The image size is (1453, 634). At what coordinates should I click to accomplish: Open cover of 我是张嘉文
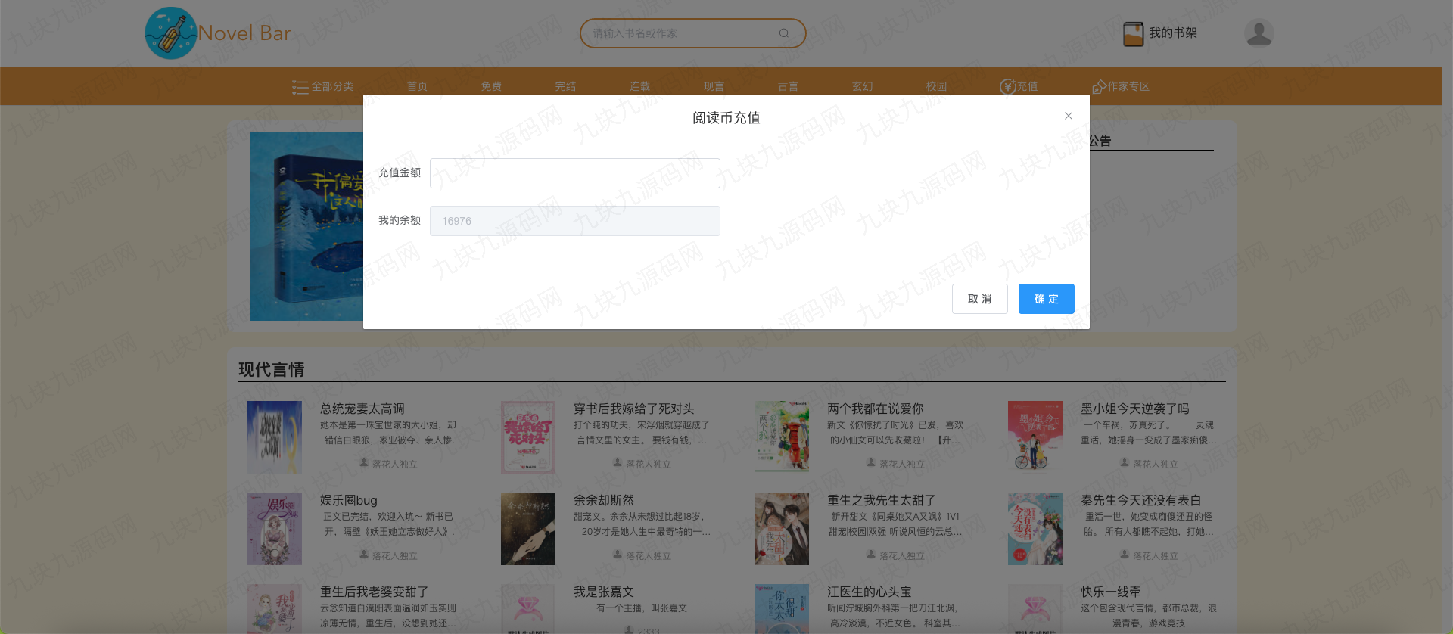pyautogui.click(x=528, y=609)
